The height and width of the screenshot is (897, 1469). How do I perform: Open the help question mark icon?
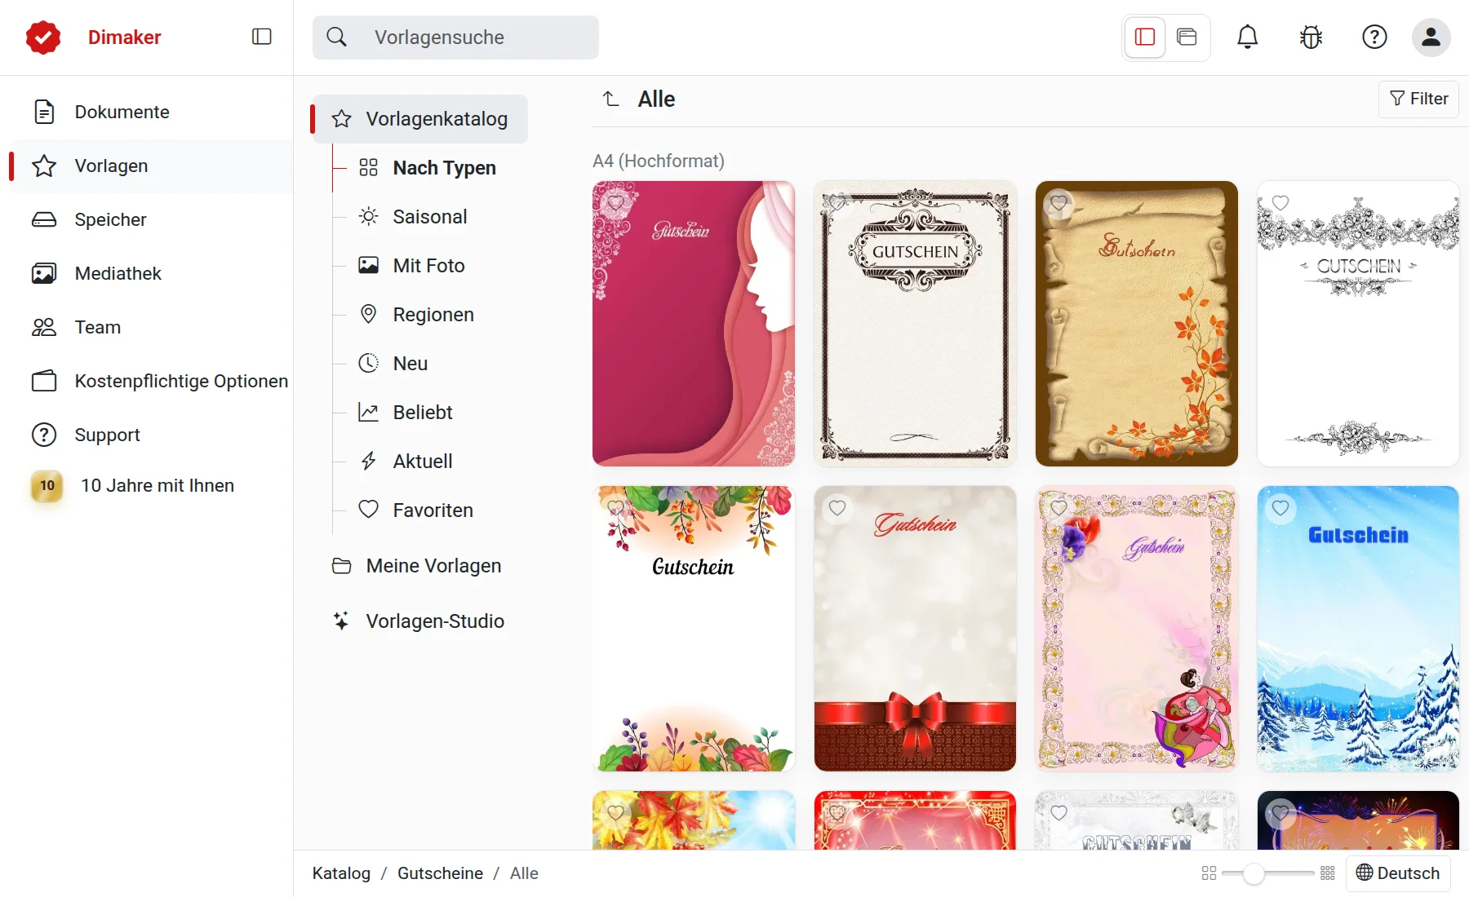point(1374,37)
